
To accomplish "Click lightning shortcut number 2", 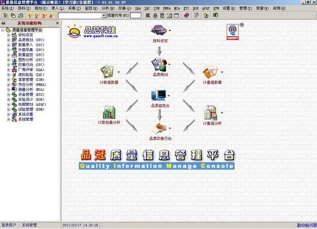I will point(37,15).
